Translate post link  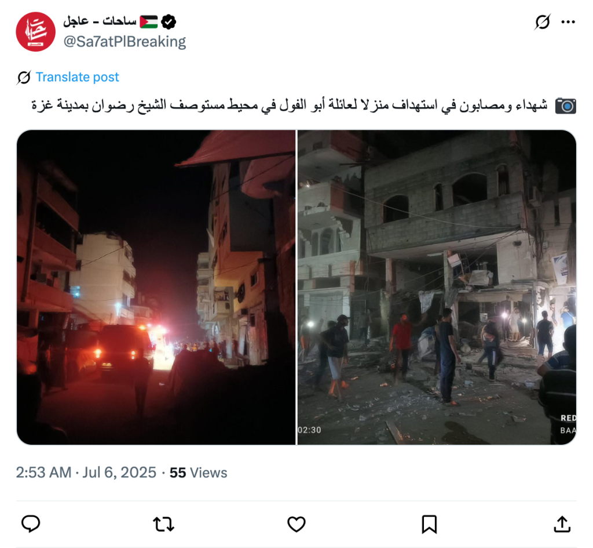tap(77, 77)
